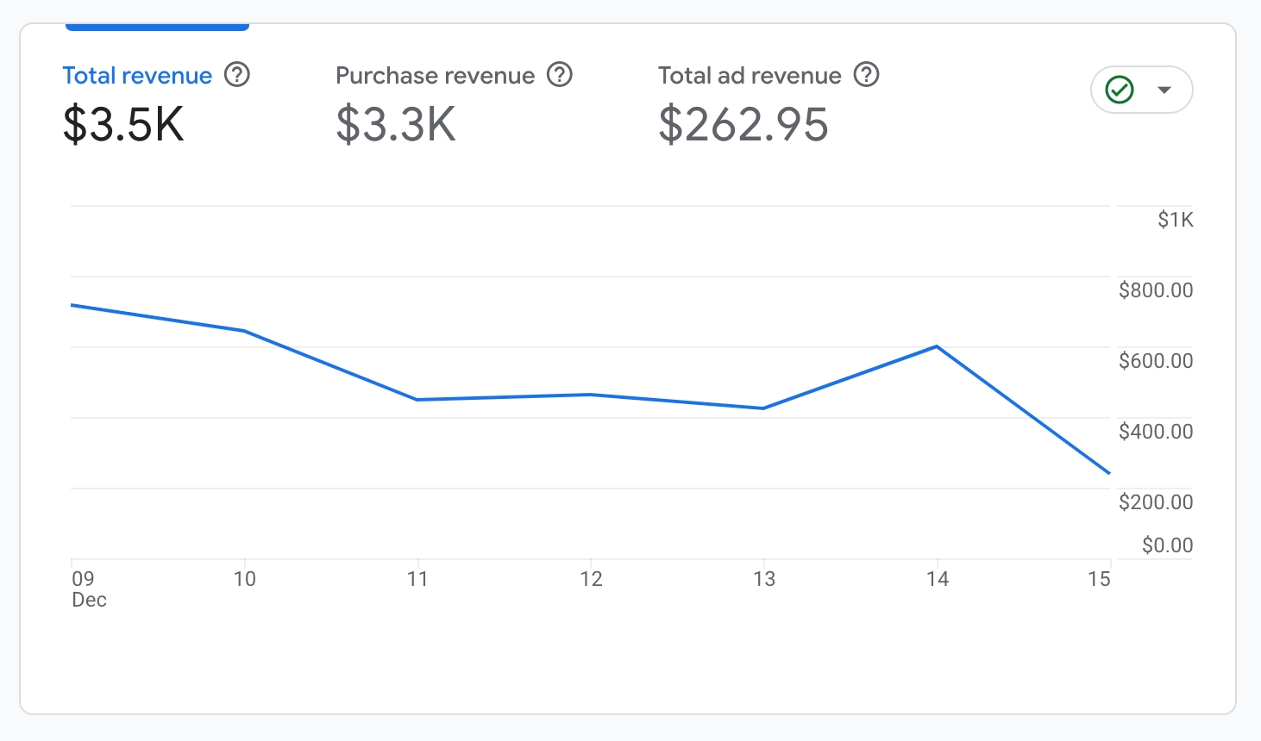
Task: Show help tooltip for Total ad revenue
Action: click(x=867, y=75)
